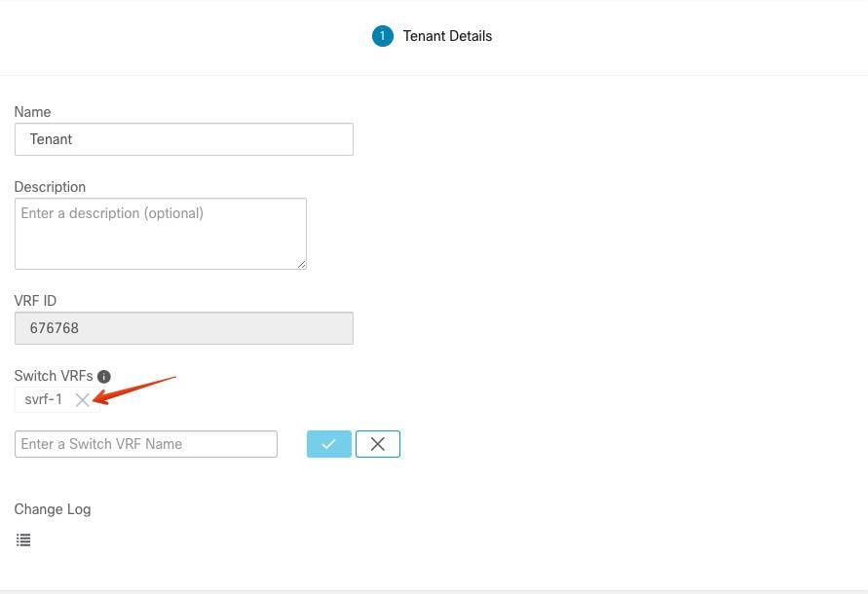Image resolution: width=868 pixels, height=594 pixels.
Task: Focus the Name field containing Tenant
Action: (183, 139)
